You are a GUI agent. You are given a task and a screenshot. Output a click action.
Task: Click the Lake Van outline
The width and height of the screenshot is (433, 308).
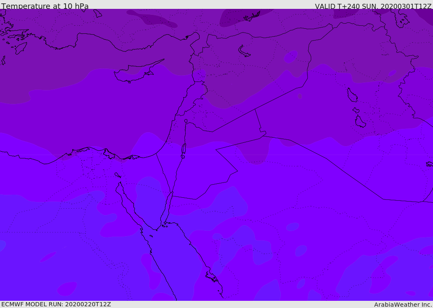coord(244,51)
